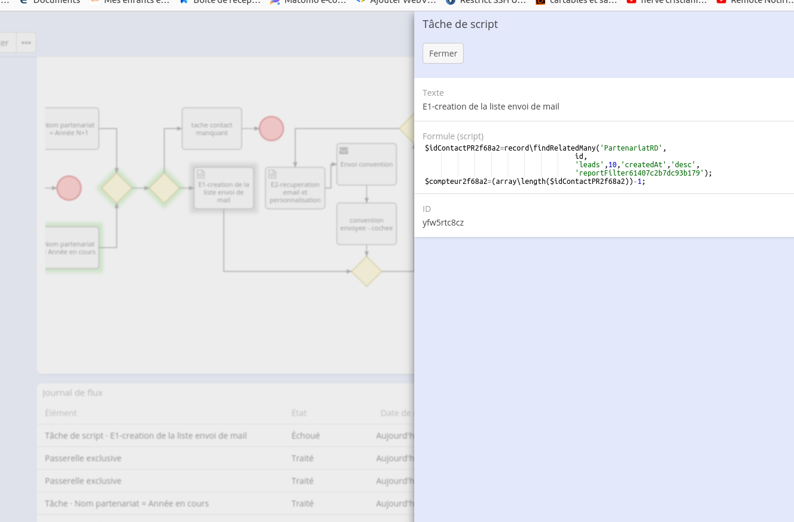Click the envelope icon on Envoi convention
The height and width of the screenshot is (522, 794).
pos(343,151)
